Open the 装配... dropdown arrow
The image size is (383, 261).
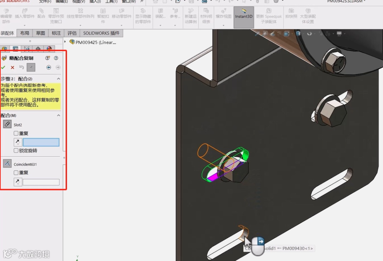pos(161,26)
